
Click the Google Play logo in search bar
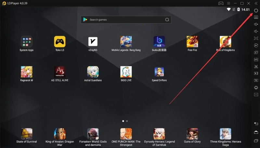tap(85, 20)
